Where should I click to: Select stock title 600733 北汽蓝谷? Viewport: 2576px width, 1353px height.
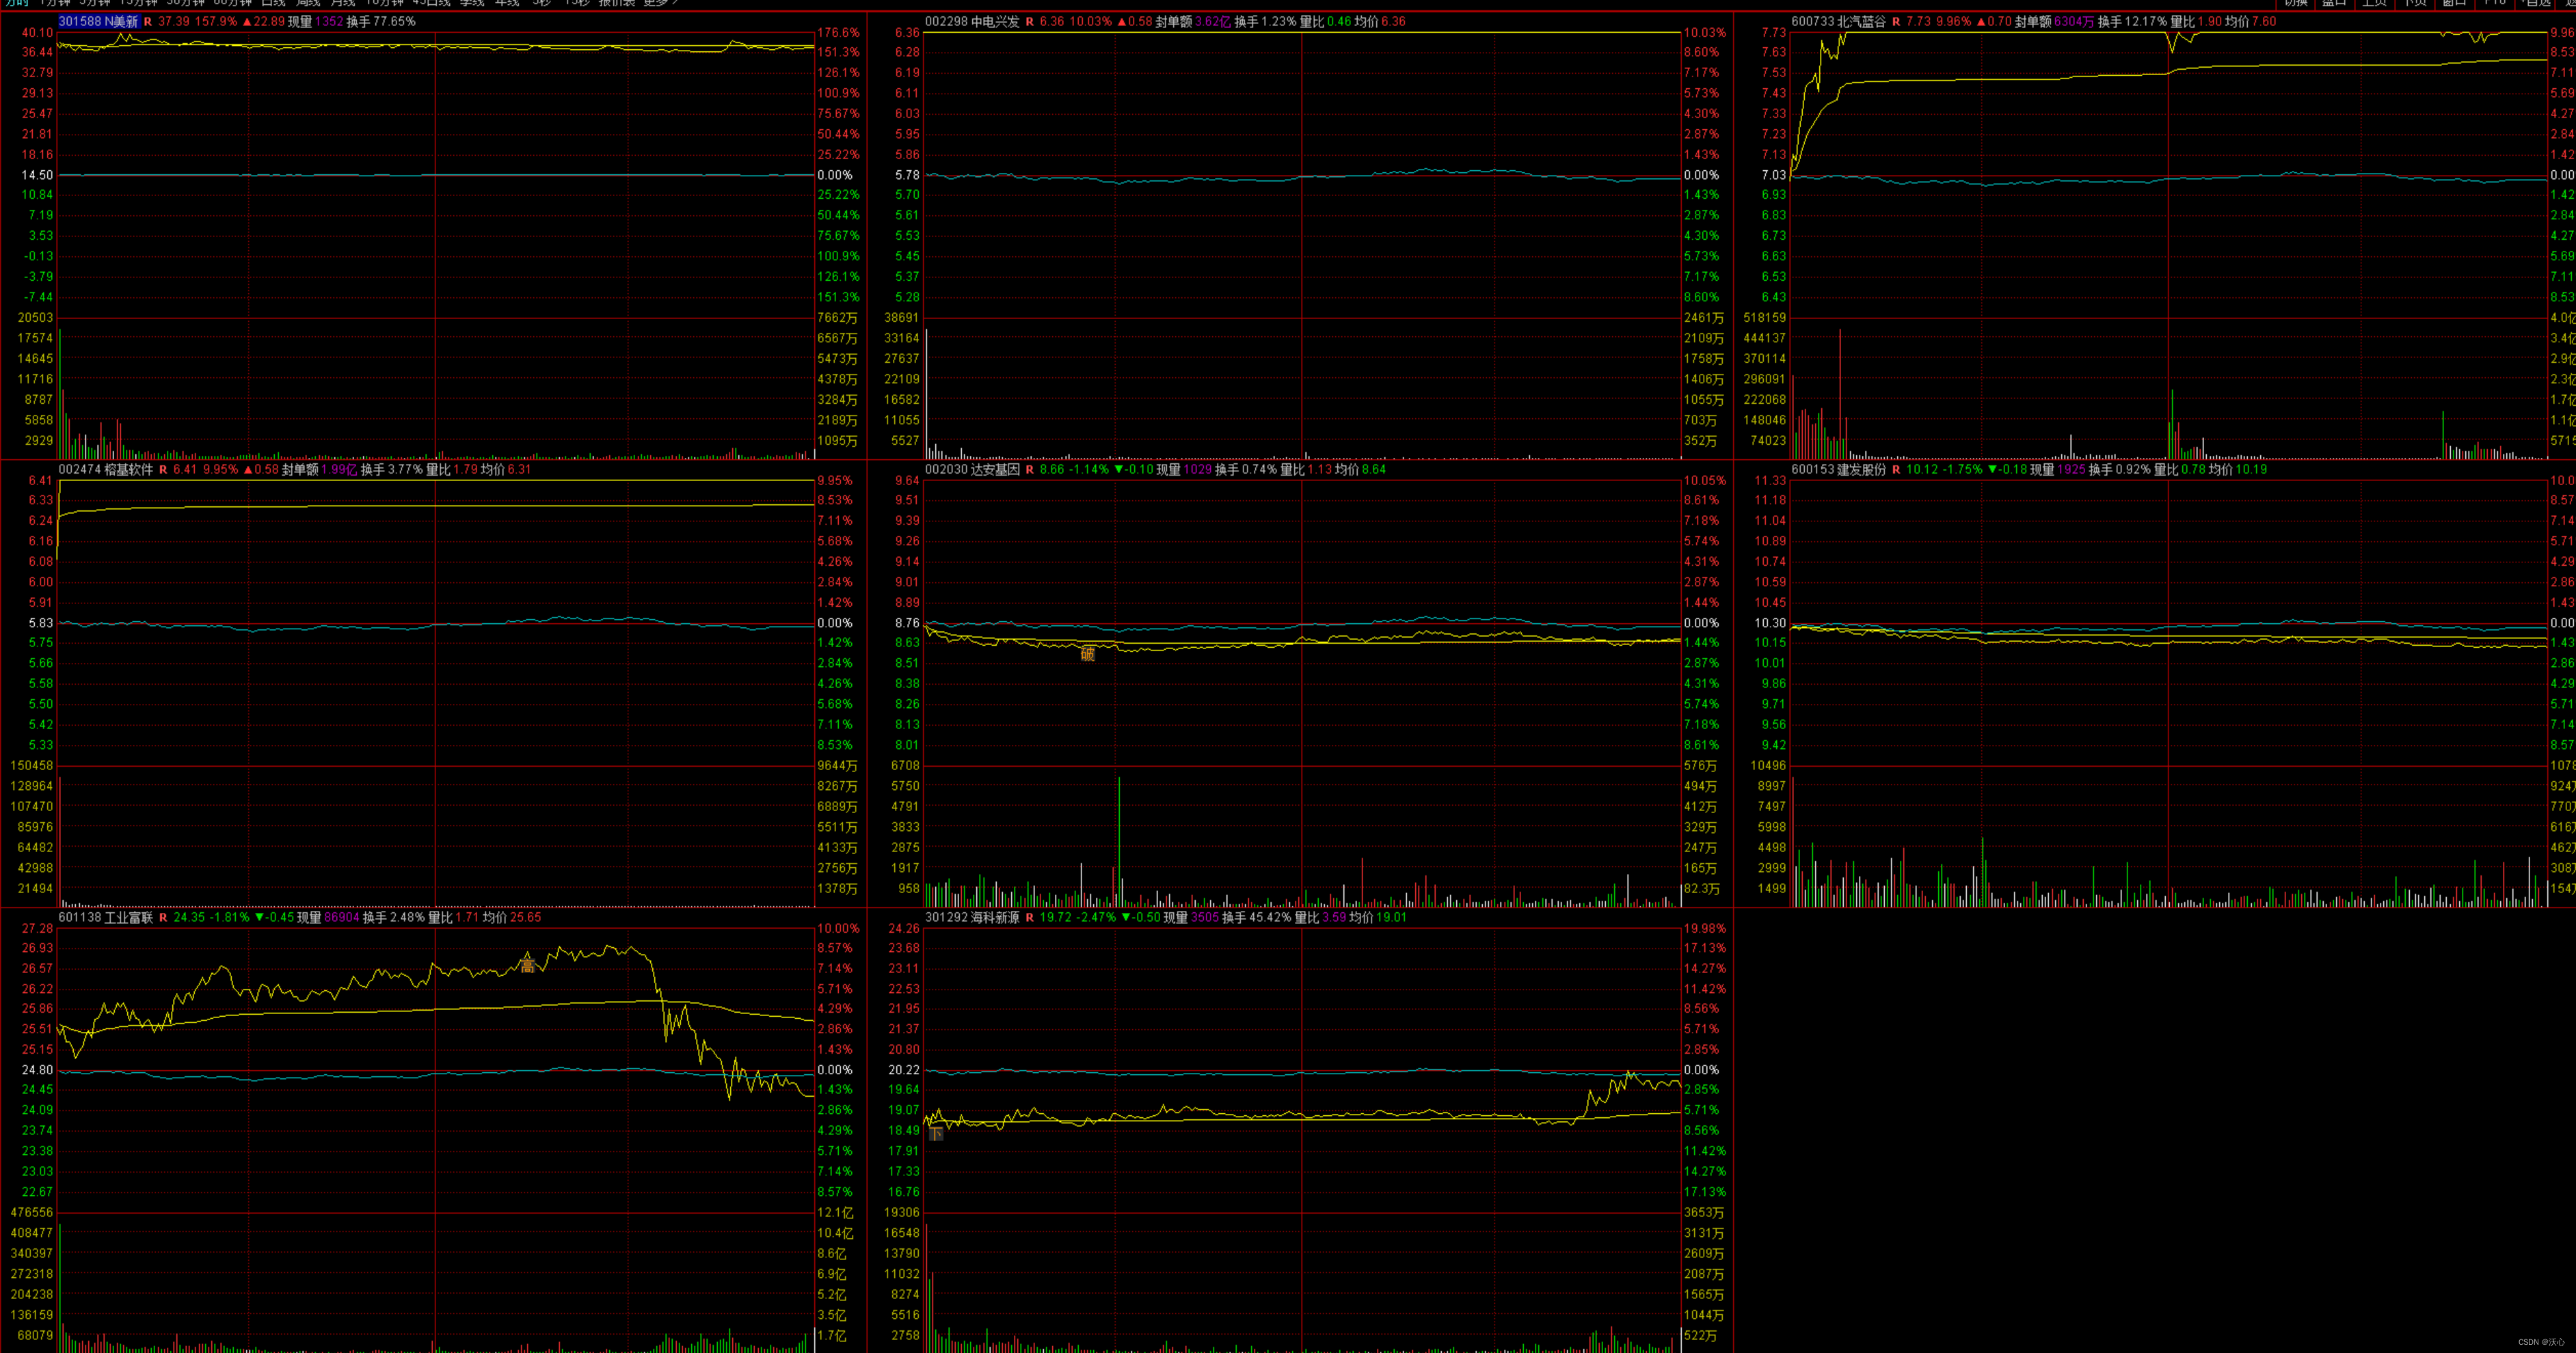(1838, 21)
